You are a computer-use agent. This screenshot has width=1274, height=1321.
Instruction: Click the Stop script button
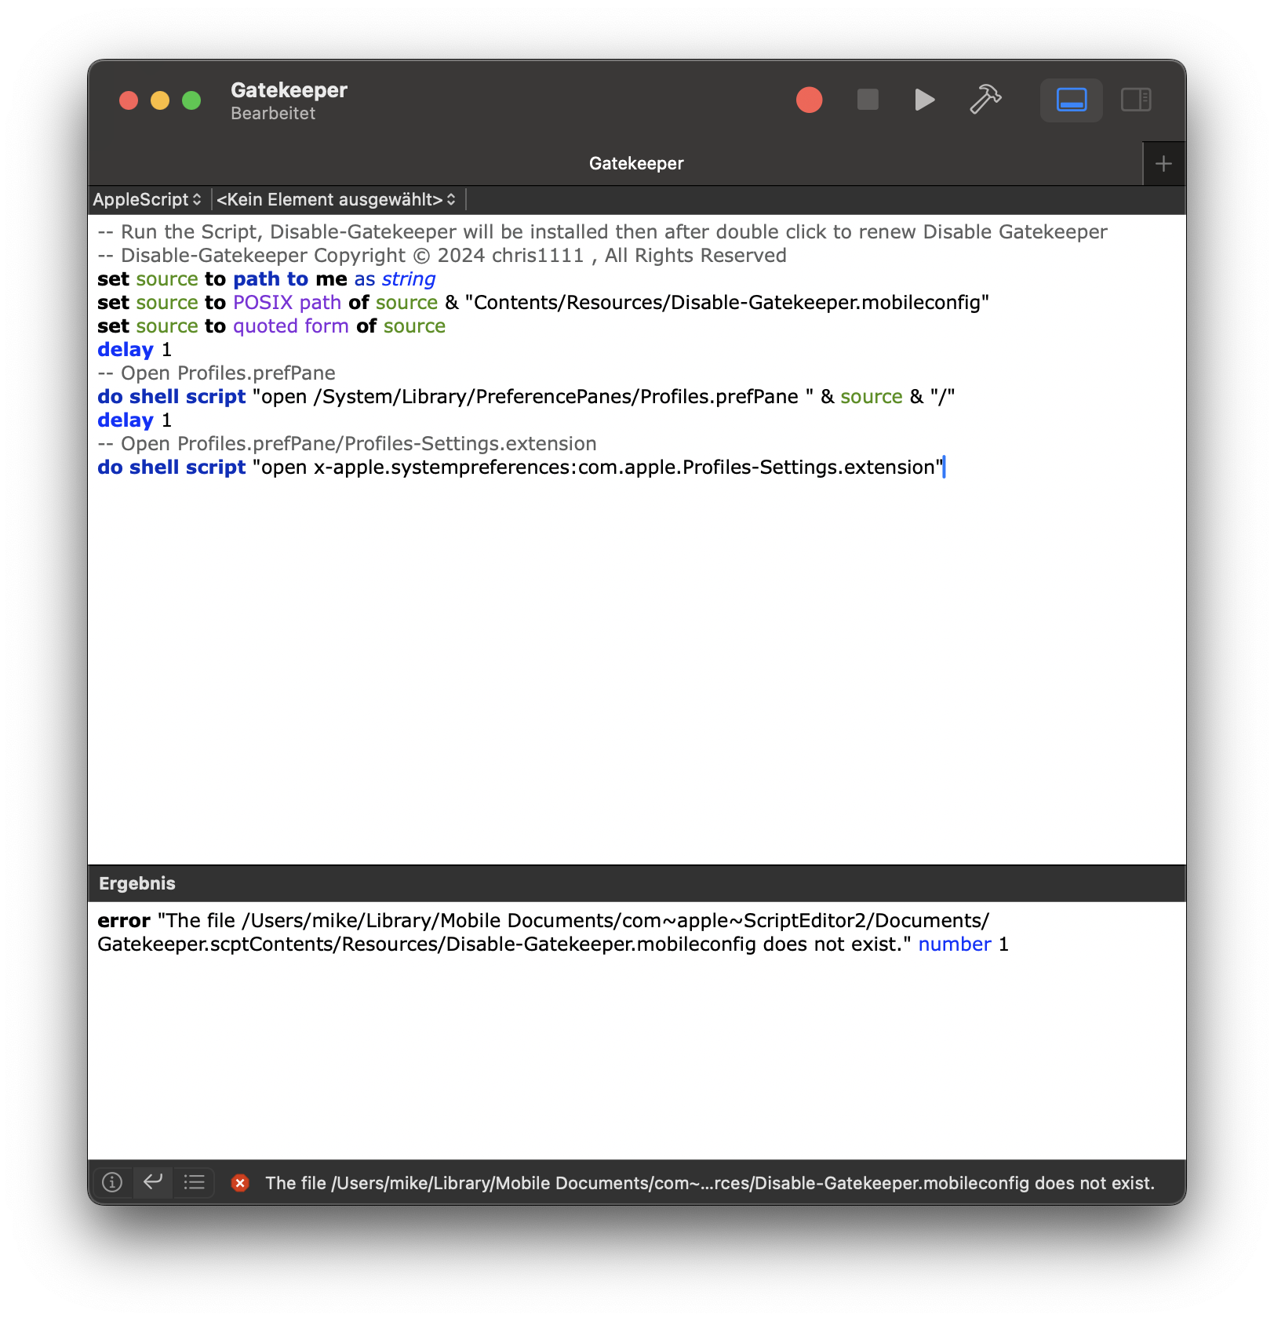[868, 100]
